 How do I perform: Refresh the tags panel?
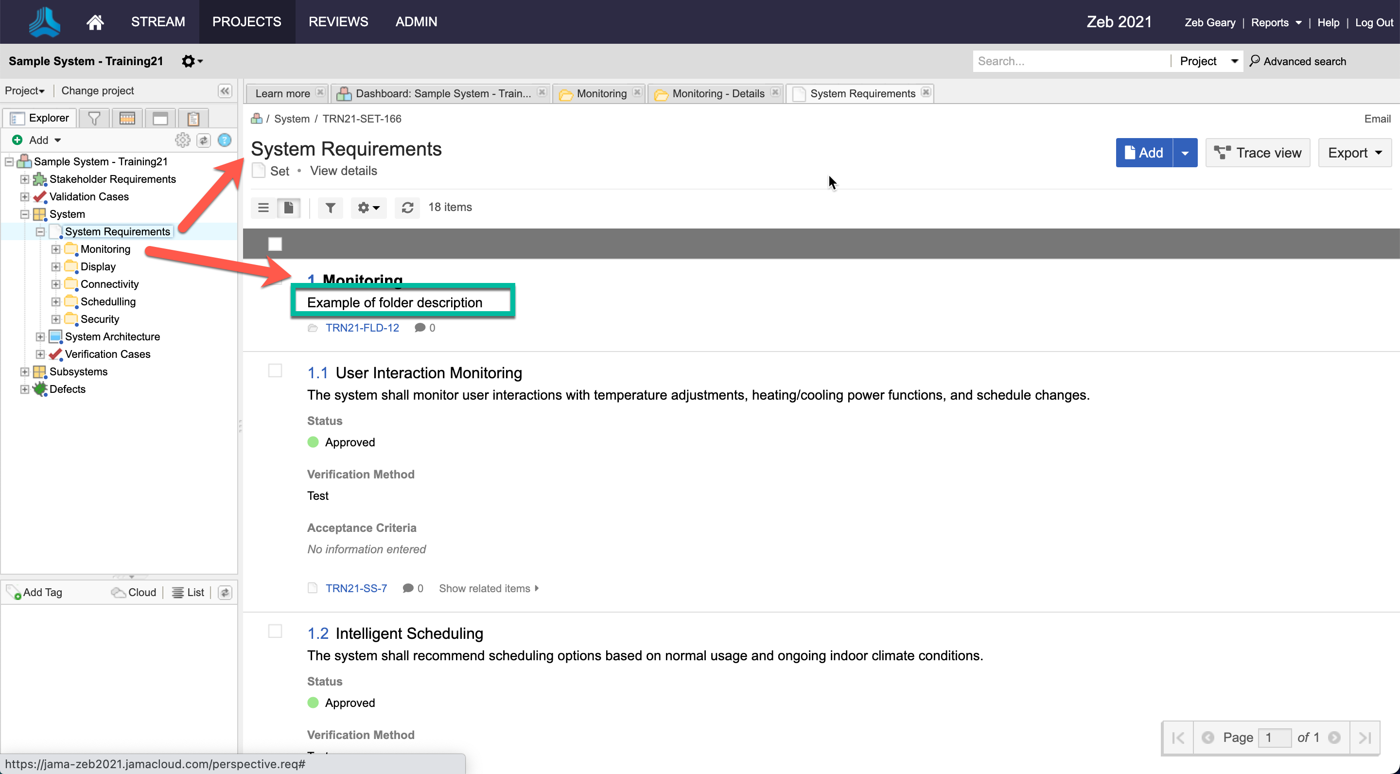coord(225,593)
